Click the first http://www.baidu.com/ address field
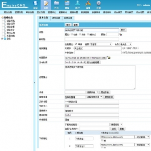 (x=117, y=137)
